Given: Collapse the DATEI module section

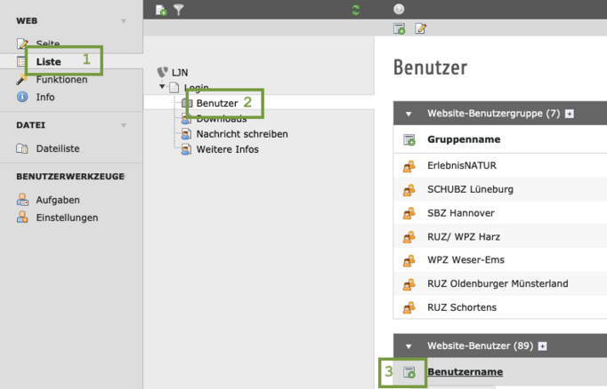Looking at the screenshot, I should point(124,125).
